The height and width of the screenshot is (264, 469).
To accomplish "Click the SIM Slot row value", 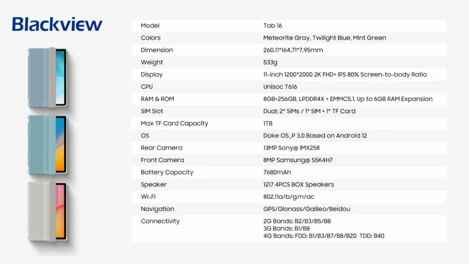I will pyautogui.click(x=309, y=111).
